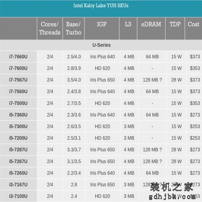Click the 2.7/3.5 clock of i7-7500U
The width and height of the screenshot is (202, 202).
pos(74,103)
